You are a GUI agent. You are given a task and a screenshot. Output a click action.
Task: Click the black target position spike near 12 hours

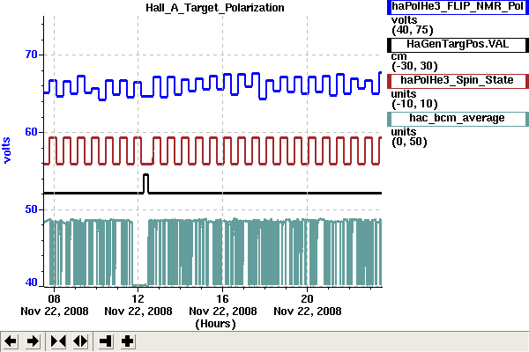pyautogui.click(x=146, y=184)
